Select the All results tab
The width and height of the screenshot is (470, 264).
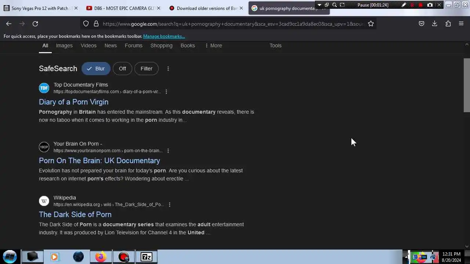tap(45, 45)
